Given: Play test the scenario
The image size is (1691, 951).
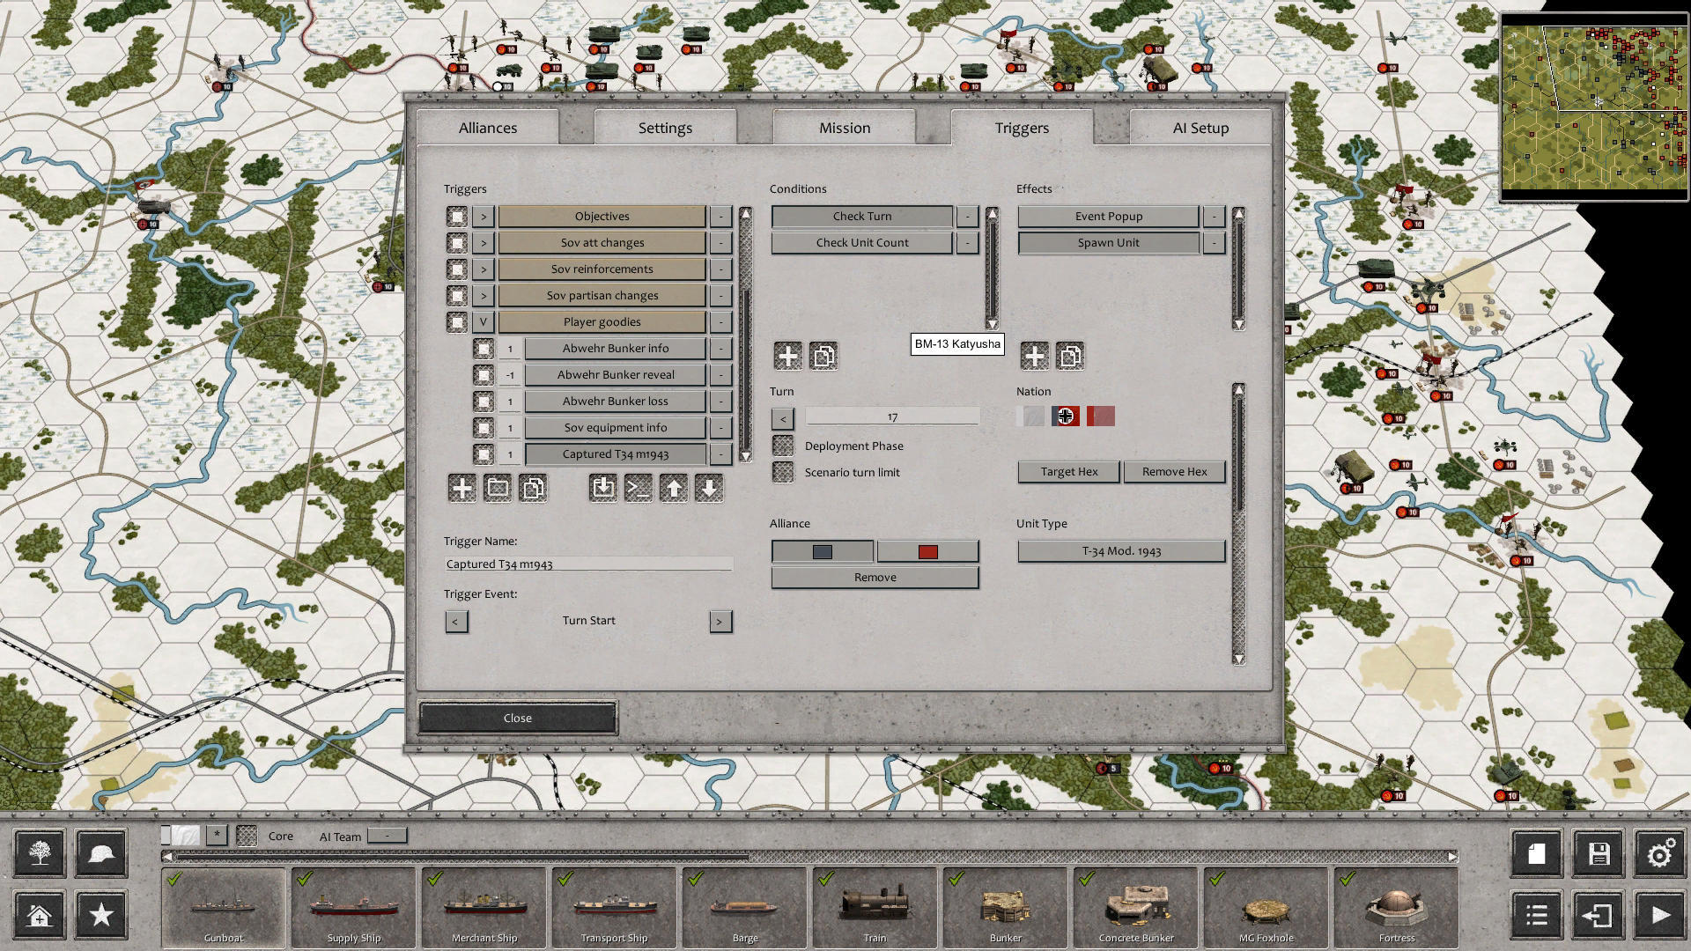Looking at the screenshot, I should [x=1661, y=916].
